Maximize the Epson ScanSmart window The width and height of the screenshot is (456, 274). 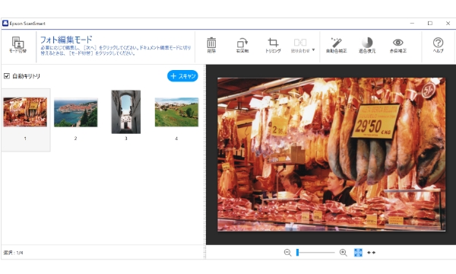click(430, 24)
